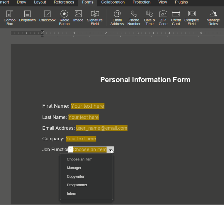Open the Draw tab
224x205 pixels.
pyautogui.click(x=21, y=2)
